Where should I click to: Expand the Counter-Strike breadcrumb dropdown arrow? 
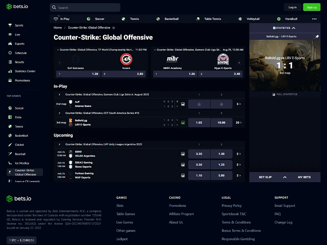(114, 28)
